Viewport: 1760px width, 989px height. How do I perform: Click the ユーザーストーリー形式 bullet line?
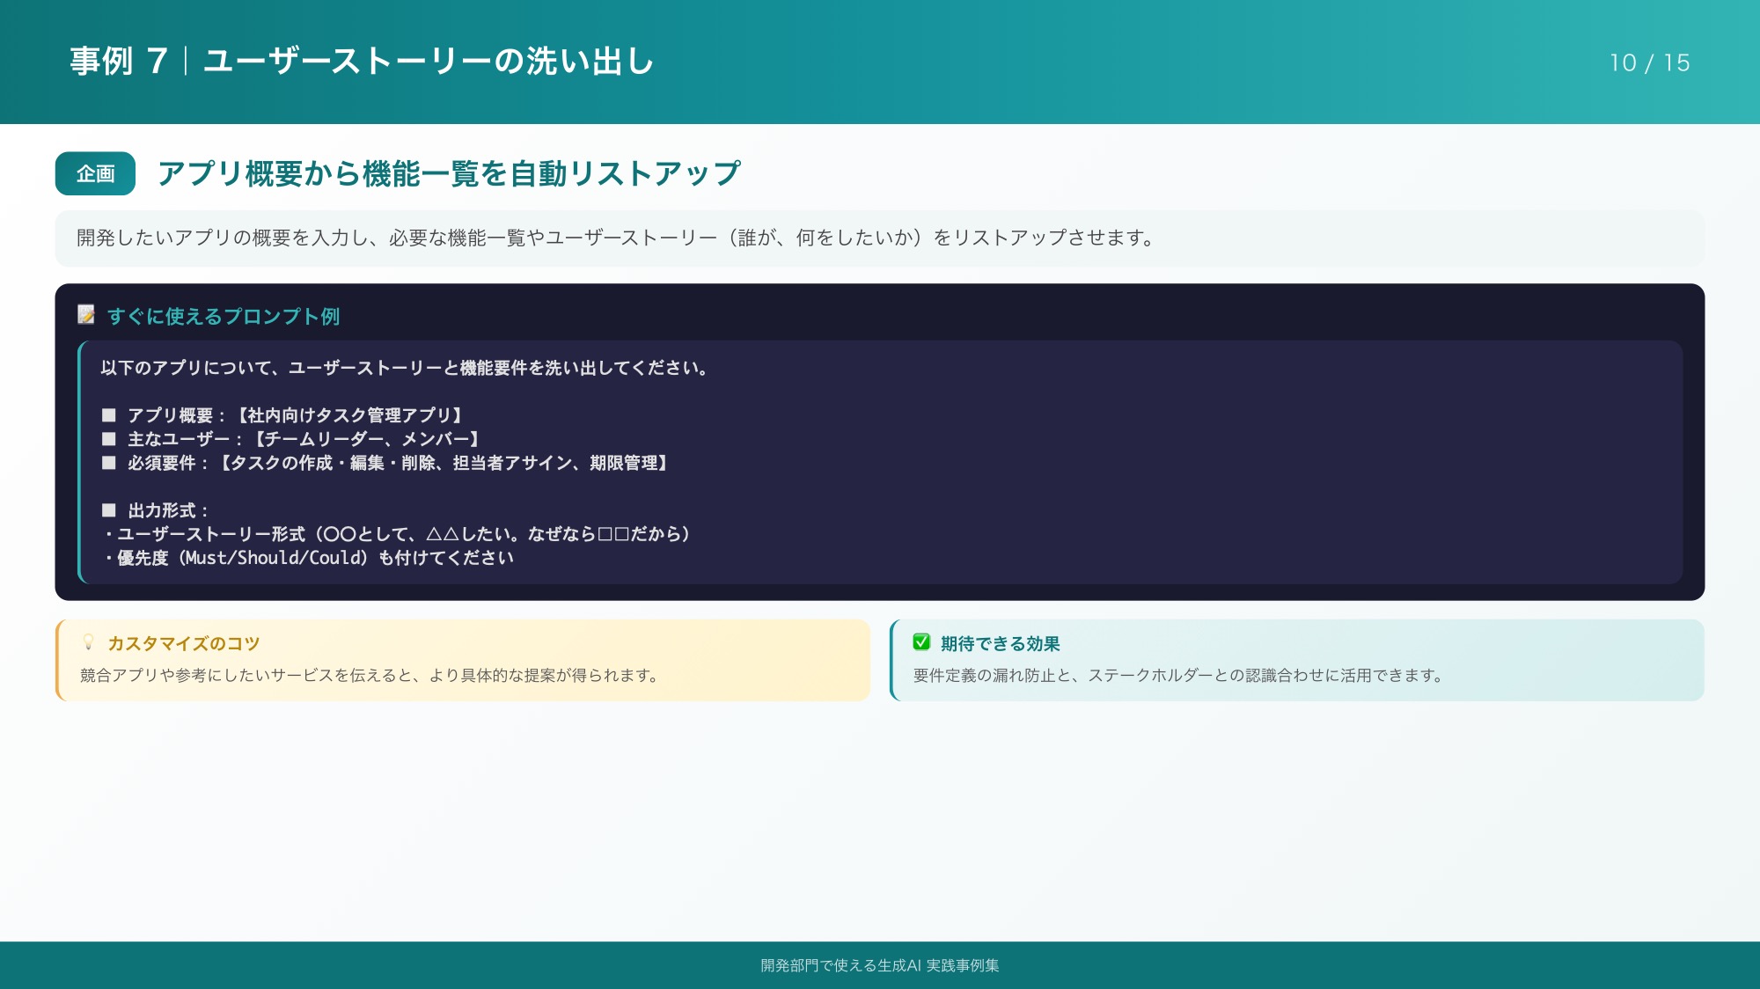tap(399, 534)
